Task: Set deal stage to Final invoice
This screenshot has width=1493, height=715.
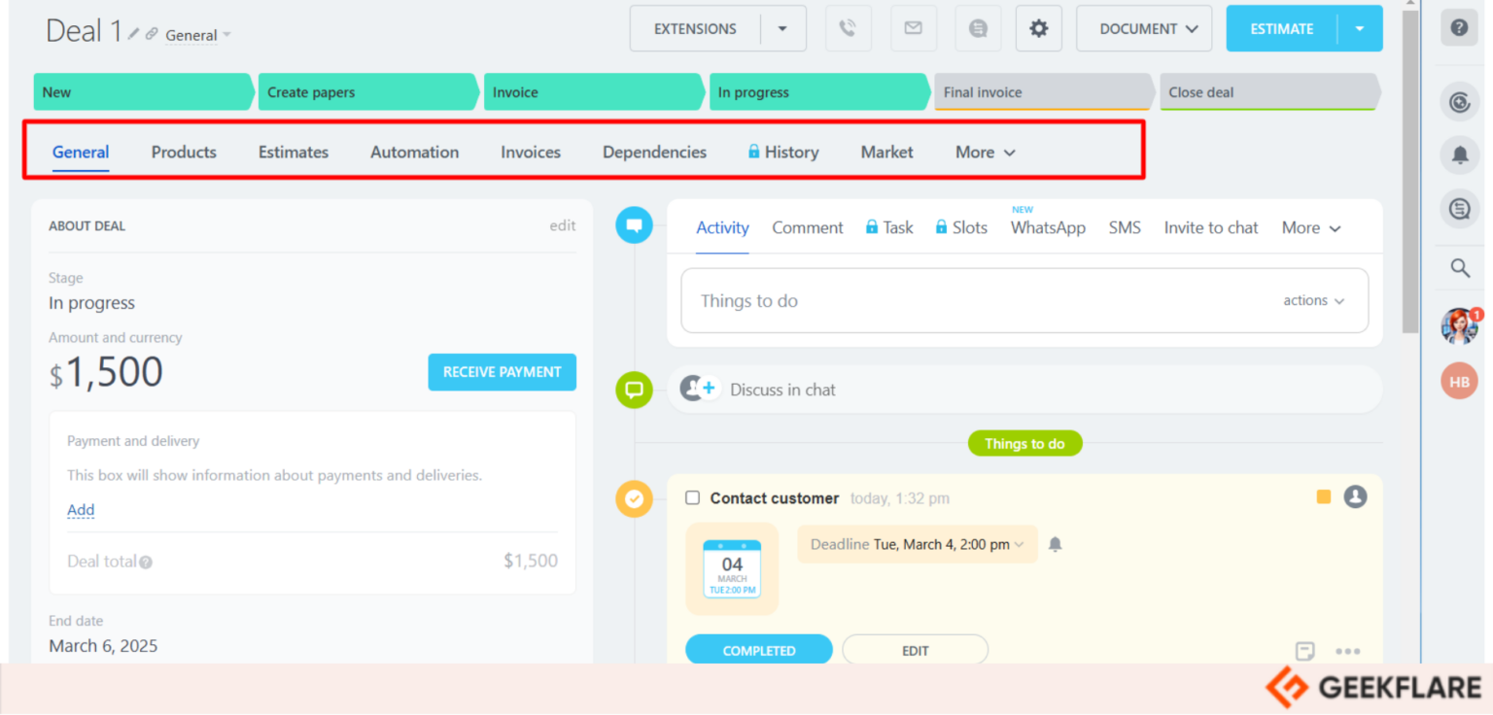Action: pyautogui.click(x=1045, y=92)
